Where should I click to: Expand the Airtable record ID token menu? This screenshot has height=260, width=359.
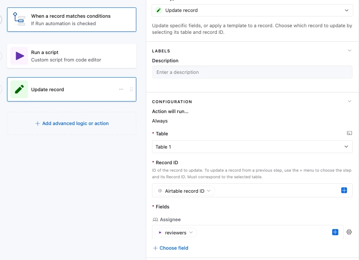[x=209, y=191]
